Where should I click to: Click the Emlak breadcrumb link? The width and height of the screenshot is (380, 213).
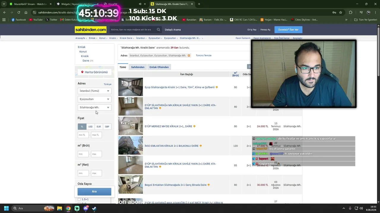(92, 38)
